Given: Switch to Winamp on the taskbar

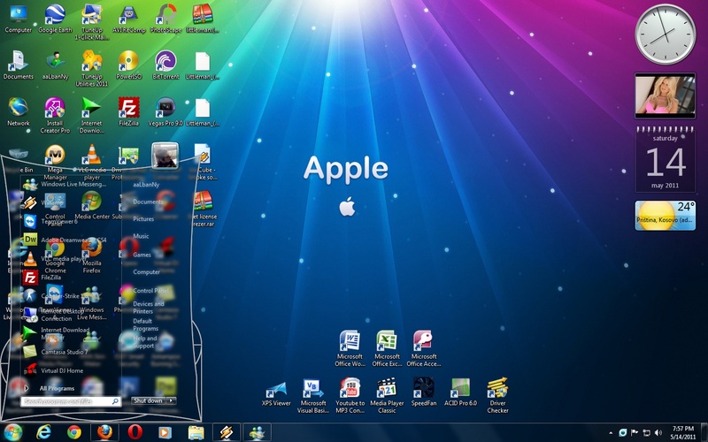Looking at the screenshot, I should 227,432.
